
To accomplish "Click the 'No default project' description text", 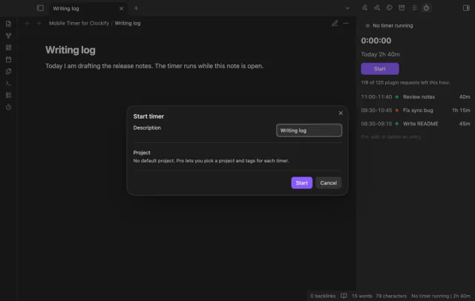I will pos(211,161).
